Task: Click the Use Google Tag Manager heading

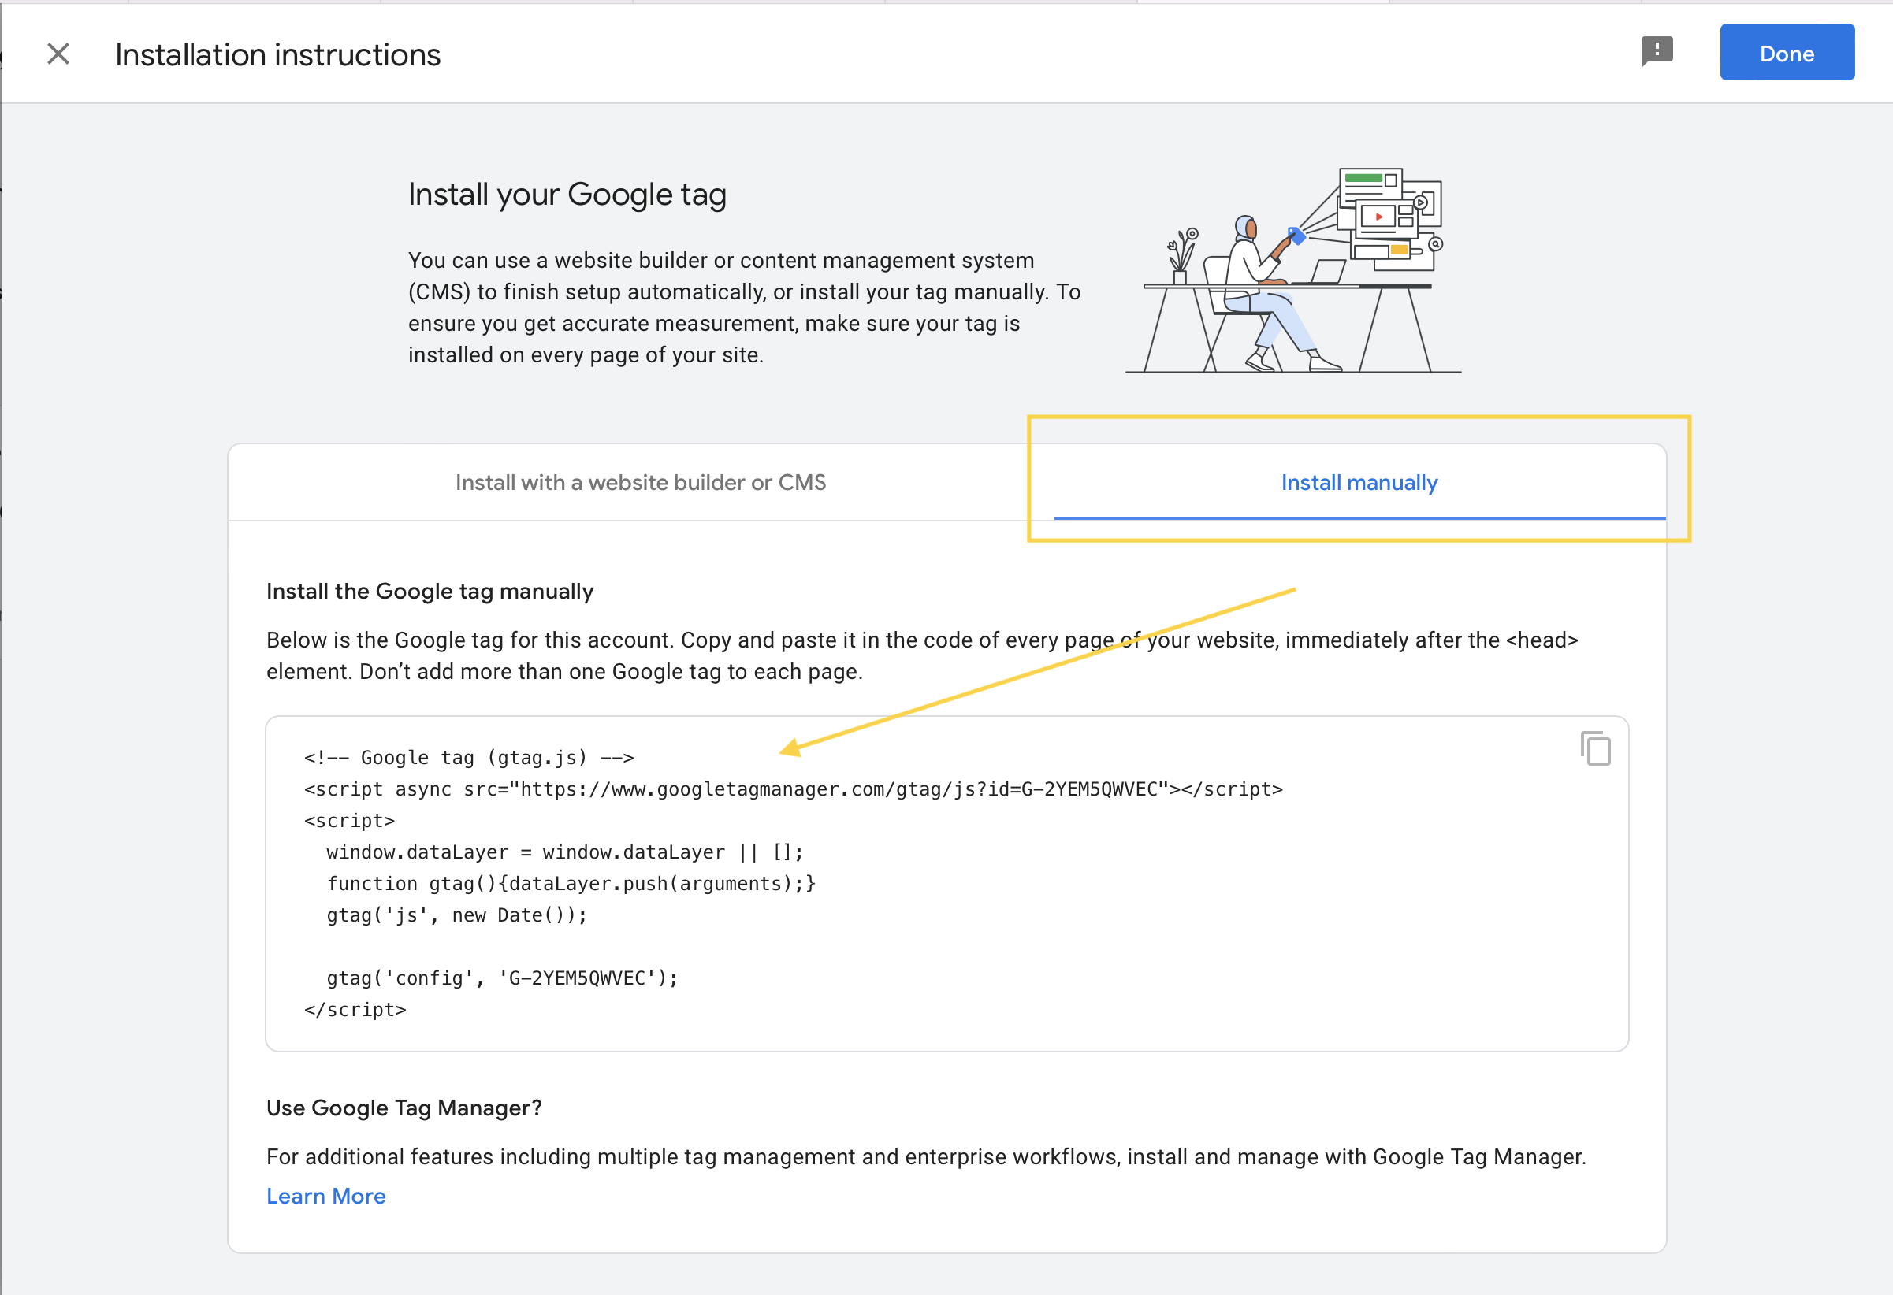Action: 404,1108
